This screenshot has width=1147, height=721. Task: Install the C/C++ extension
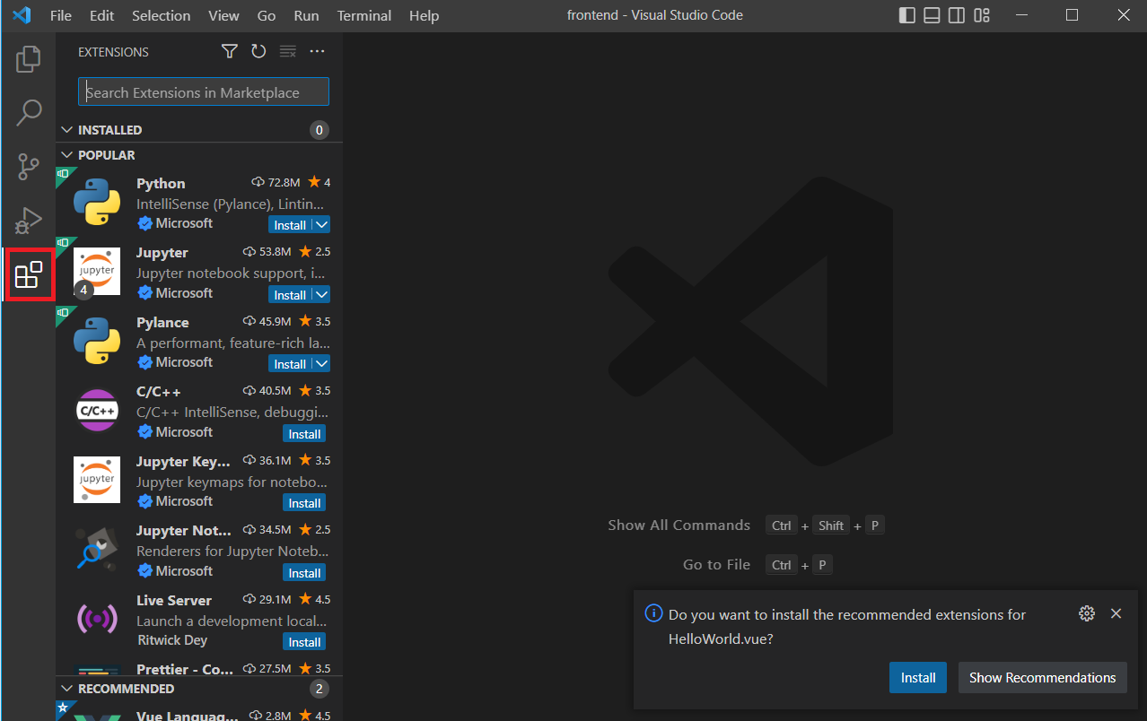pos(304,433)
